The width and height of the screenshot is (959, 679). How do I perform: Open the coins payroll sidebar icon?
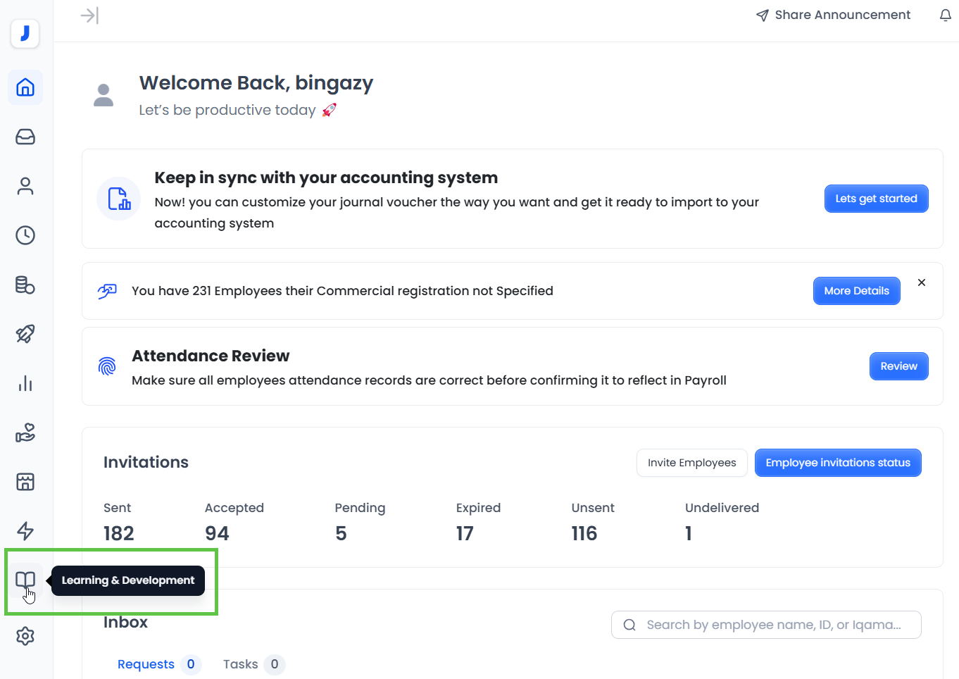(x=25, y=285)
